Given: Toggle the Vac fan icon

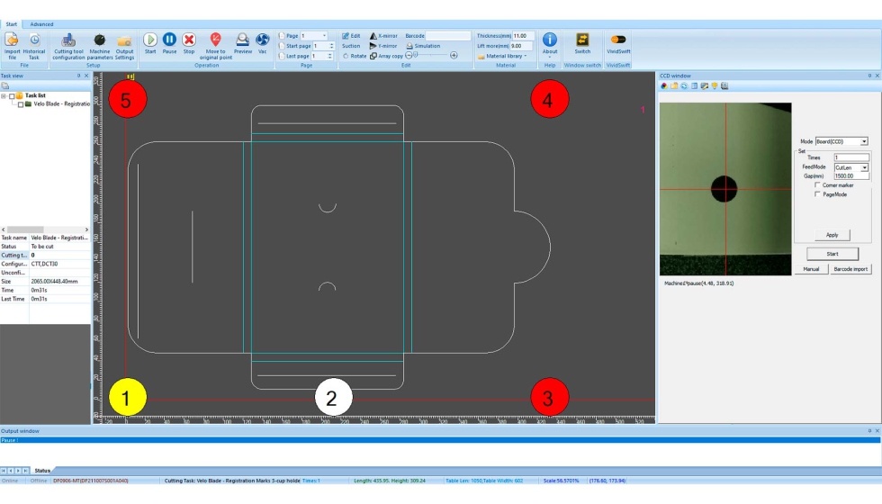Looking at the screenshot, I should [263, 40].
